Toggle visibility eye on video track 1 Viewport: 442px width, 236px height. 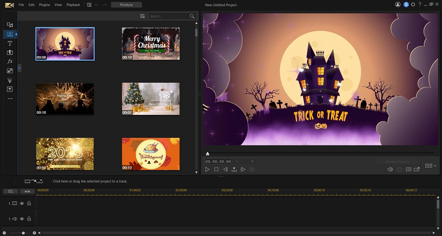(22, 203)
